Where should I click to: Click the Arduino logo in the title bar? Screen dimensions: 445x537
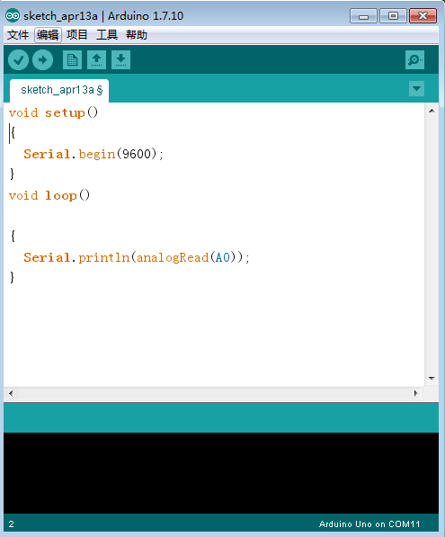(x=13, y=16)
